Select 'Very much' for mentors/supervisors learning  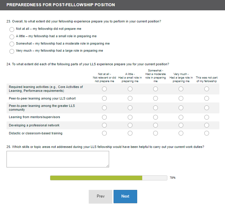pyautogui.click(x=181, y=117)
